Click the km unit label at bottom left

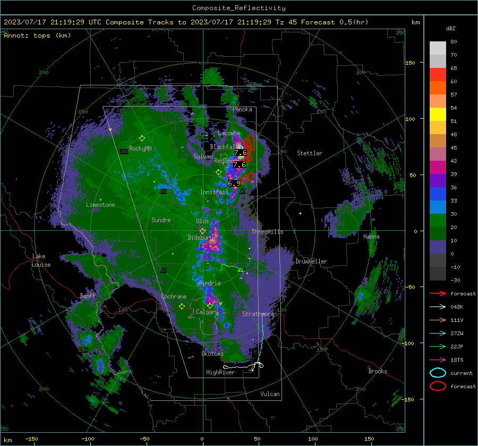click(8, 440)
